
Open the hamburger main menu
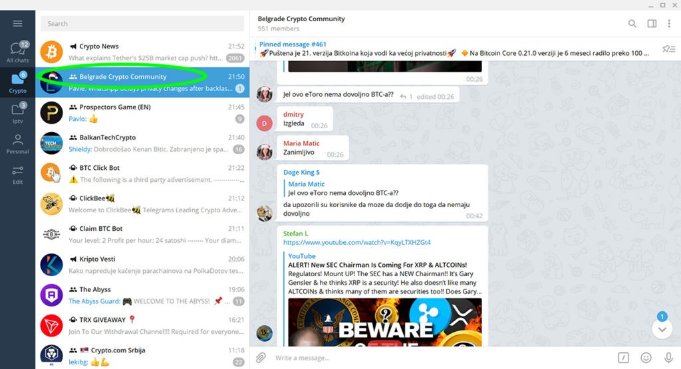click(x=17, y=24)
